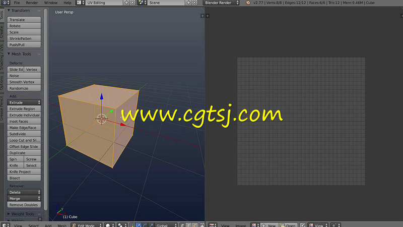Open the Blender Render engine dropdown
Image resolution: width=403 pixels, height=227 pixels.
[221, 3]
